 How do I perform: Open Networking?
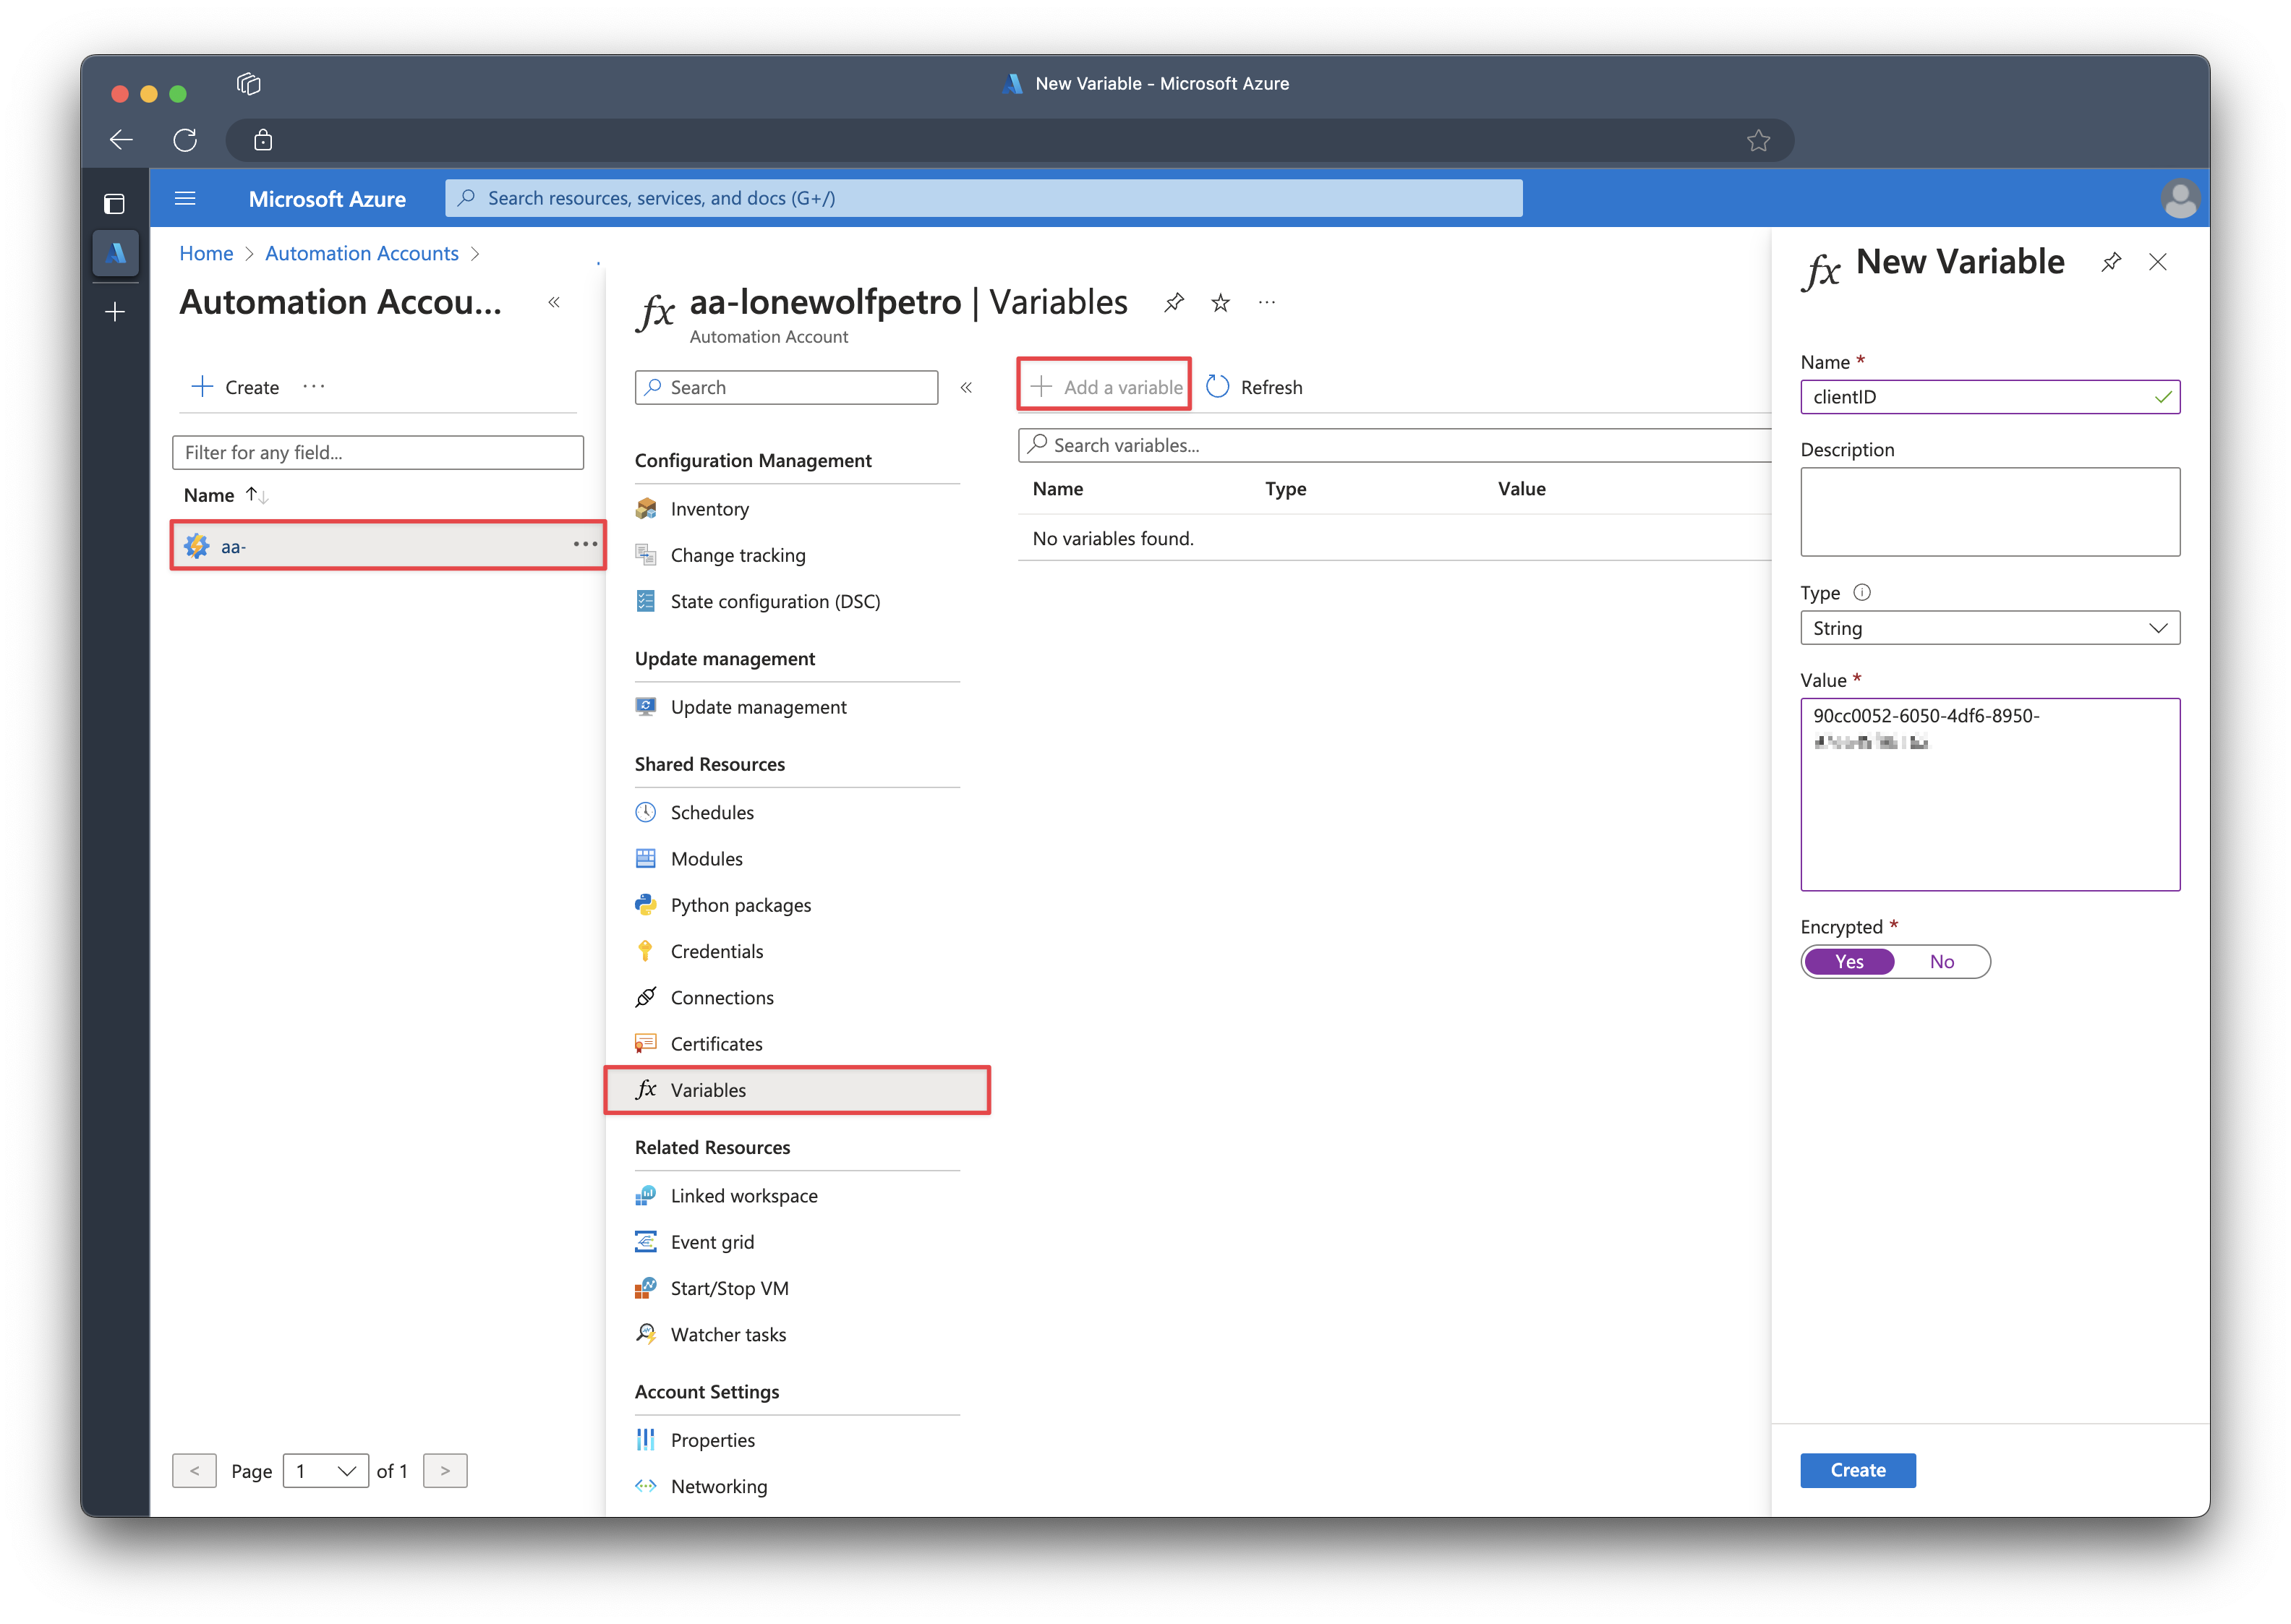point(718,1486)
